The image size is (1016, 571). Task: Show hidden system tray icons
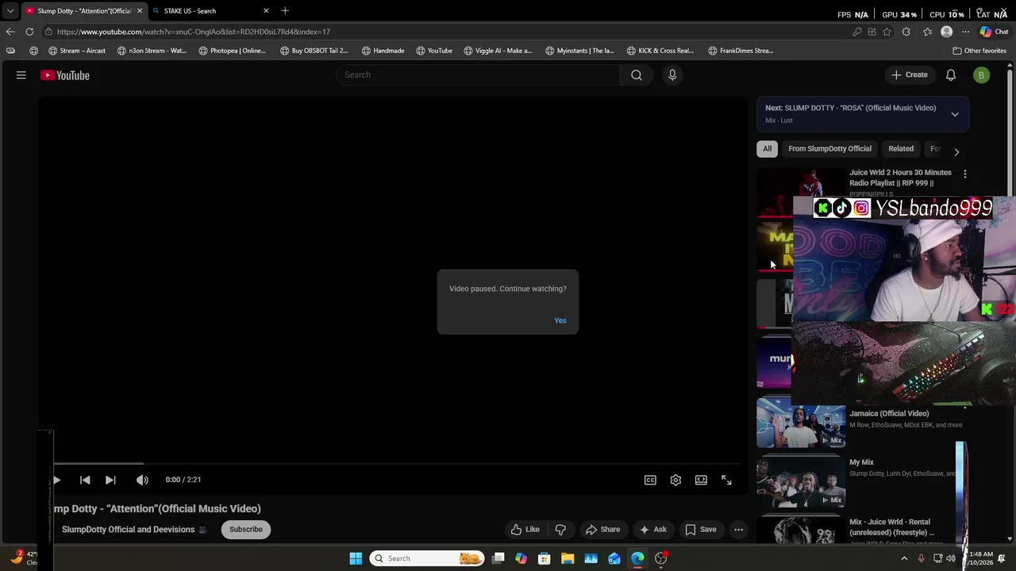(x=904, y=558)
